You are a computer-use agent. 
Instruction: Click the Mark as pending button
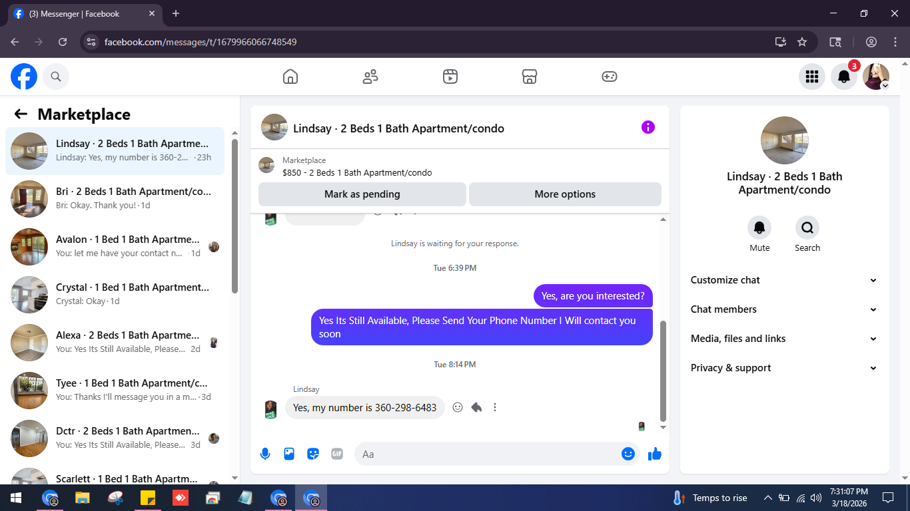tap(362, 194)
